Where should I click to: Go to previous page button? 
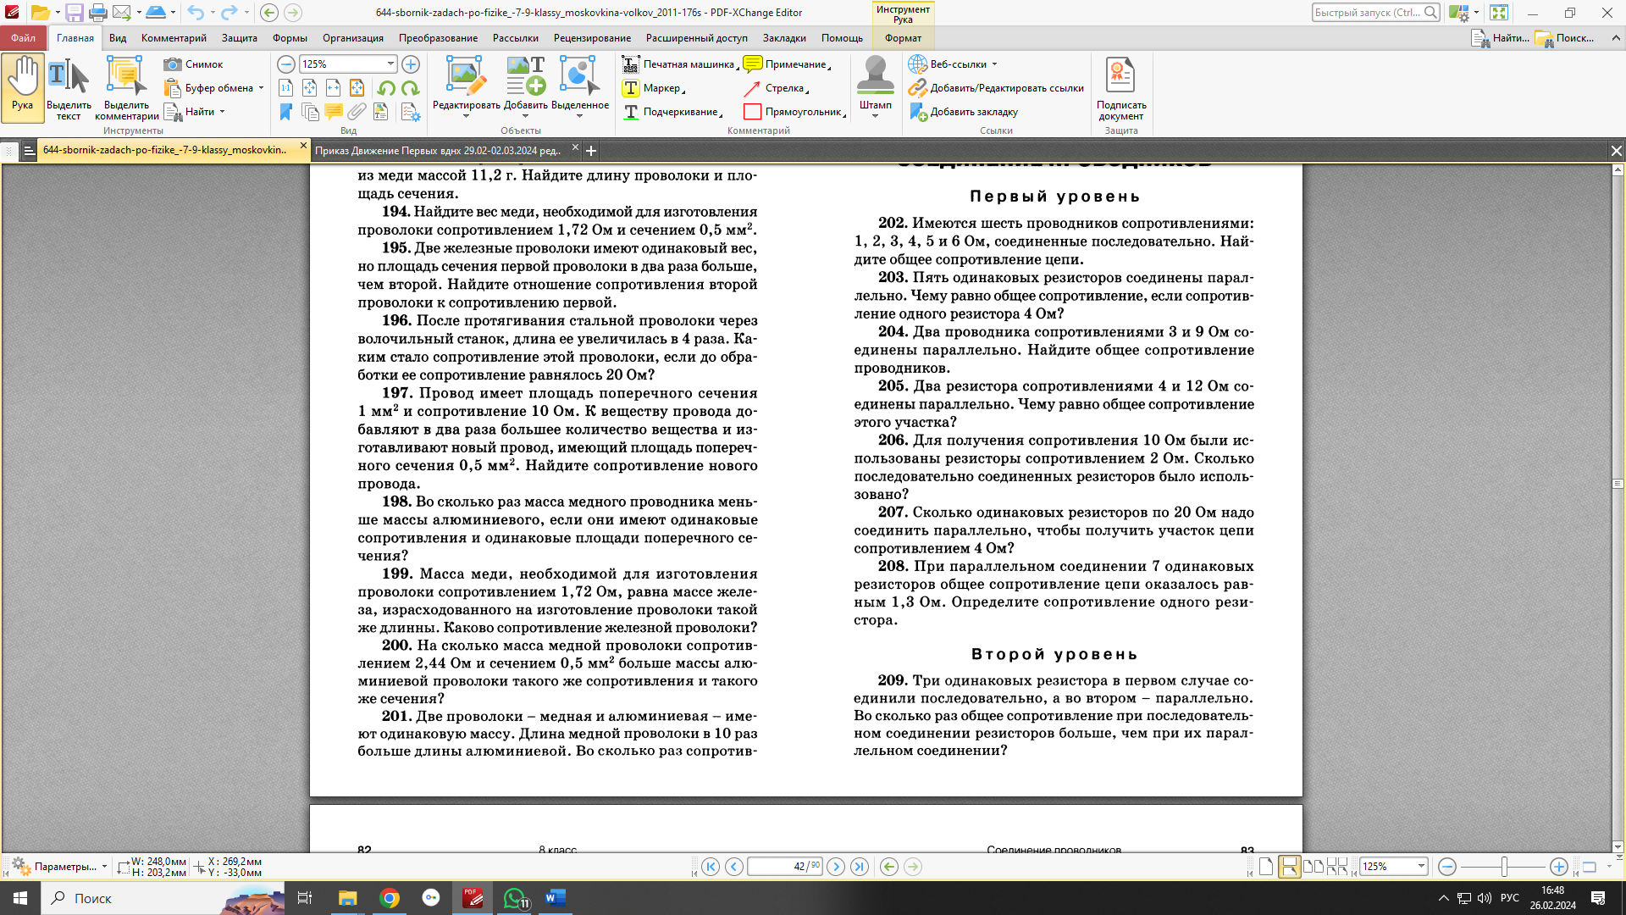pos(734,867)
